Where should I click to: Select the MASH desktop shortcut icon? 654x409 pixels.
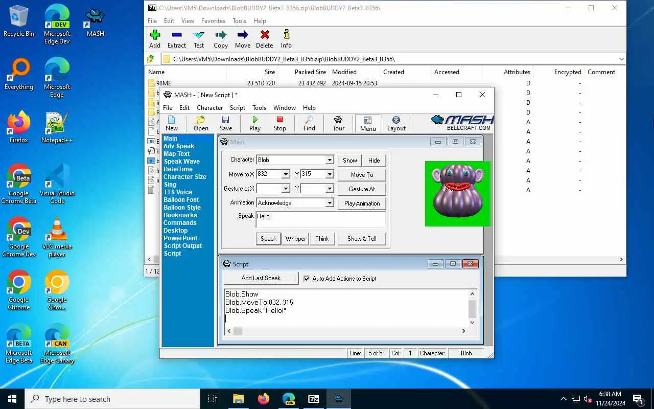pyautogui.click(x=95, y=22)
